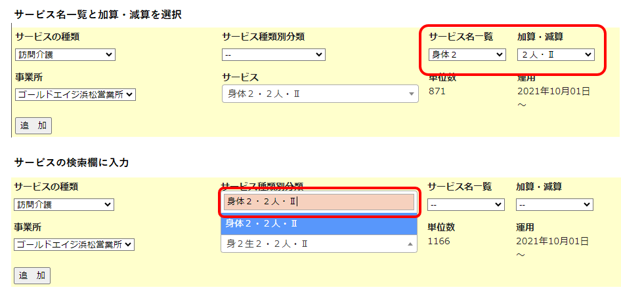Open 事業所 dropdown in the upper section
621x296 pixels.
pos(75,95)
